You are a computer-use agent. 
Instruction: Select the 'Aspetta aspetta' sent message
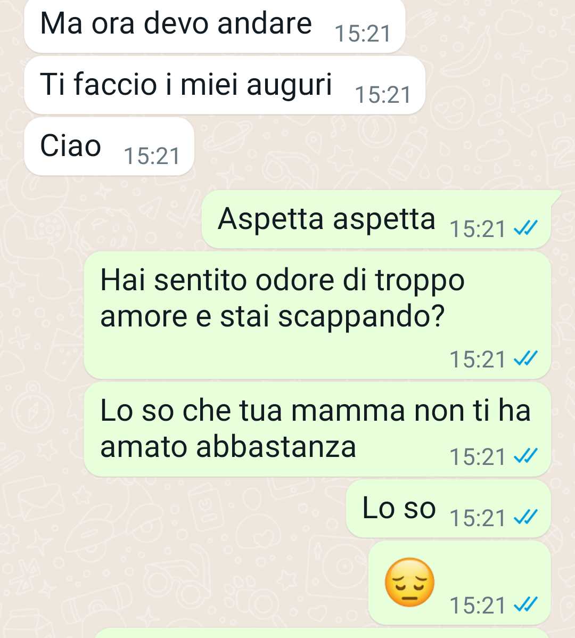tap(376, 219)
